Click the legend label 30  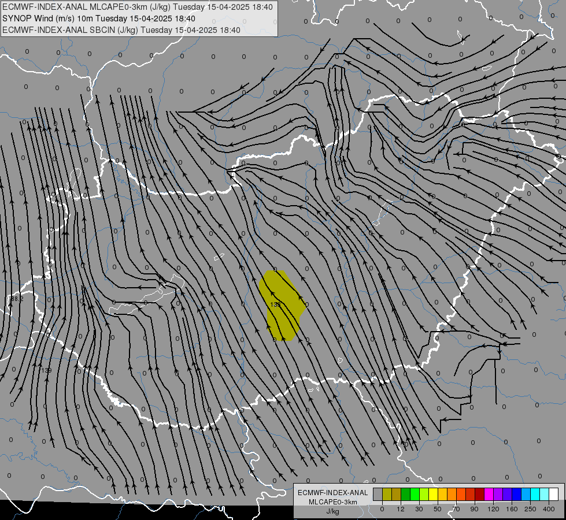419,509
